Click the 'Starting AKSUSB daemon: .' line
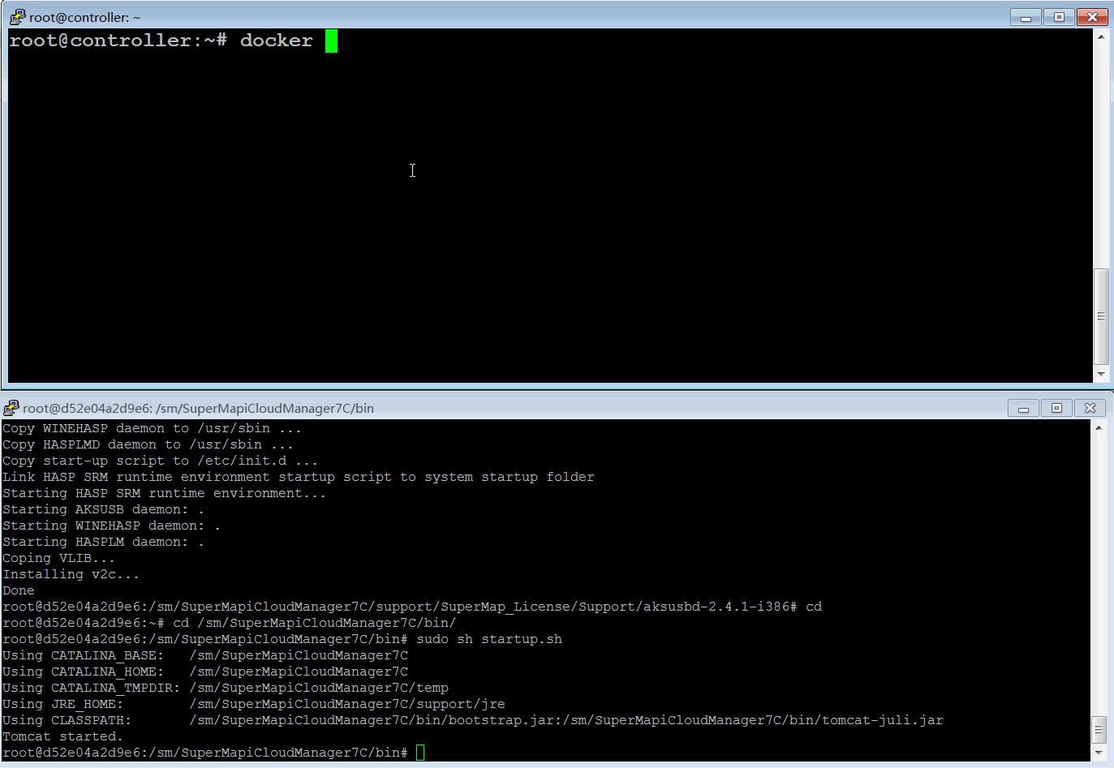1114x768 pixels. [x=103, y=509]
